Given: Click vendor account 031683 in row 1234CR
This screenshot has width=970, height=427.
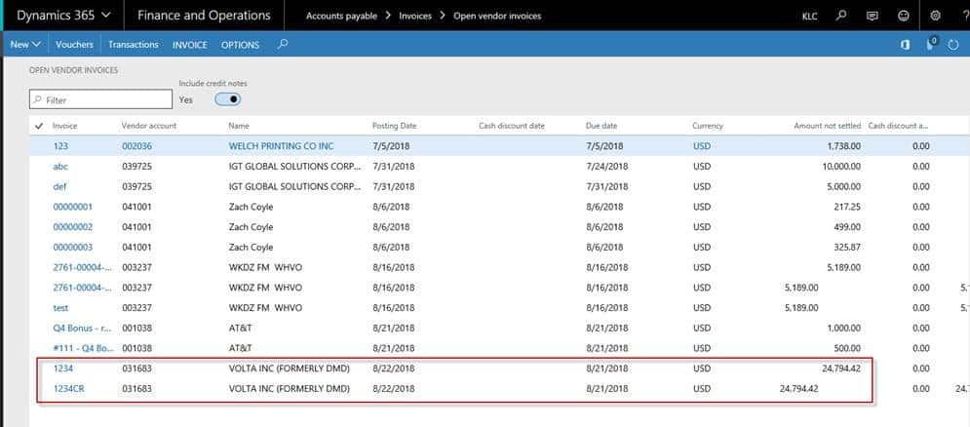Looking at the screenshot, I should (136, 389).
